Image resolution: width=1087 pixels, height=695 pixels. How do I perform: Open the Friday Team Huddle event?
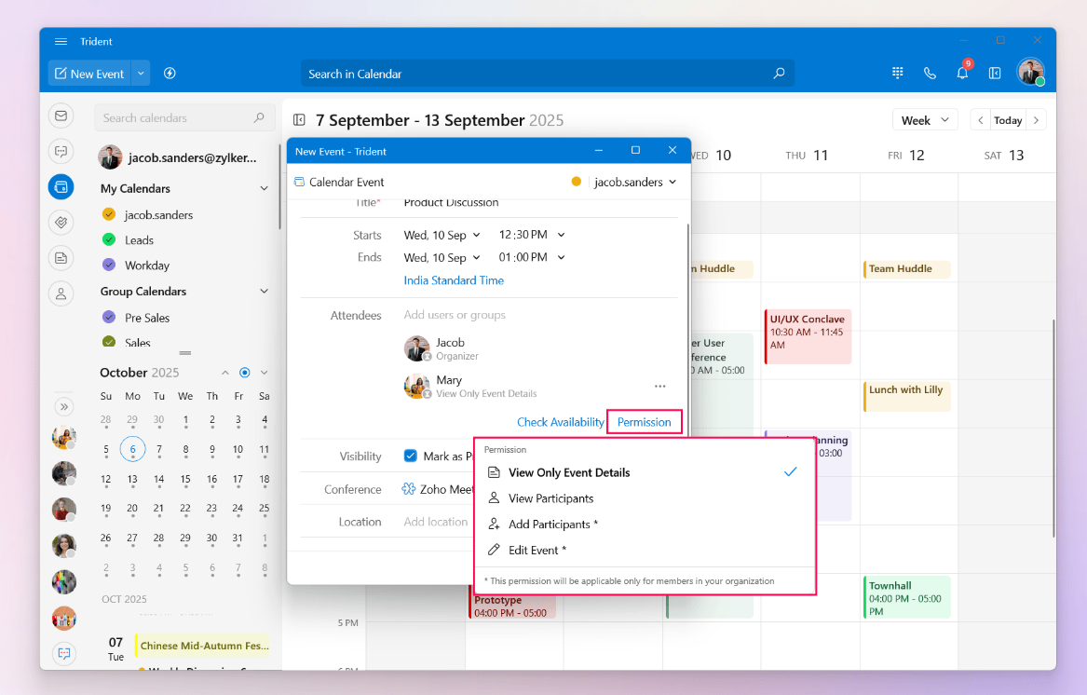906,269
